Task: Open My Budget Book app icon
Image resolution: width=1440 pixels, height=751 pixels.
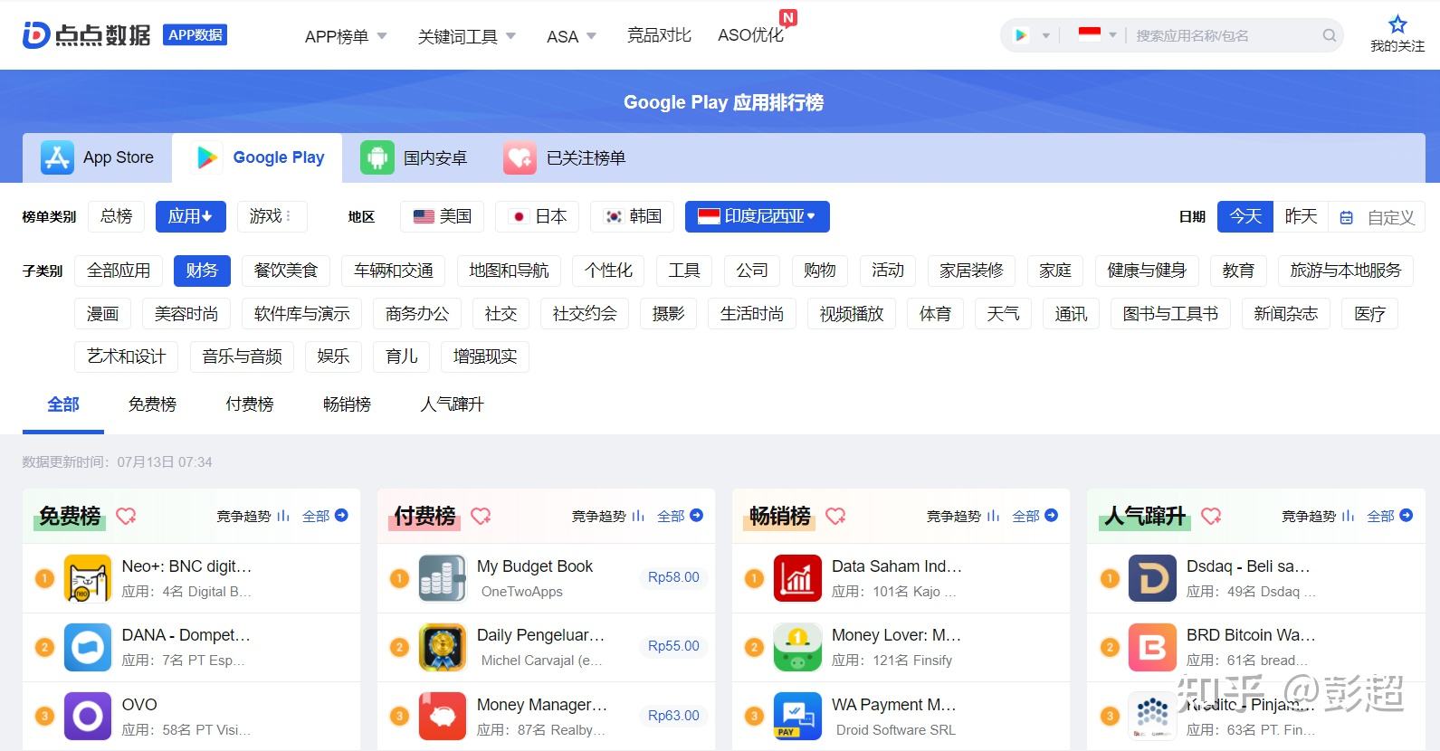Action: (443, 578)
